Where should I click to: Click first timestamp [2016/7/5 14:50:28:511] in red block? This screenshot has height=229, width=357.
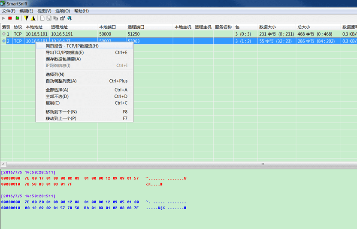[28, 172]
